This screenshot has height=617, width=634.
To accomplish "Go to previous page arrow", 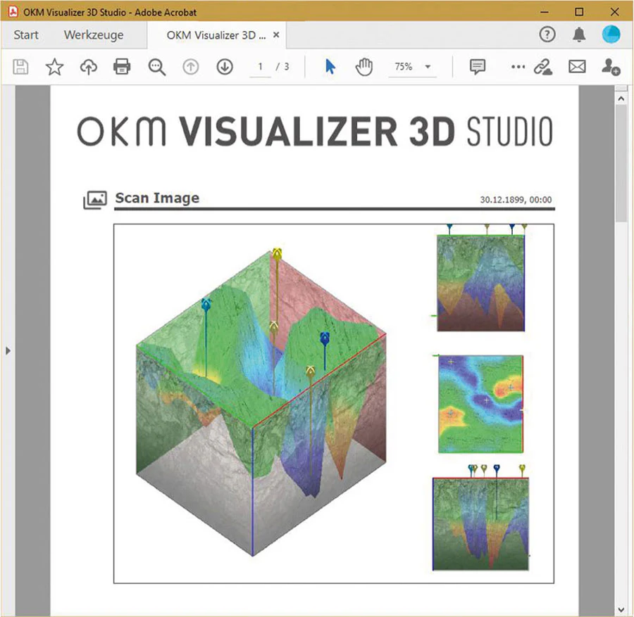I will 191,67.
